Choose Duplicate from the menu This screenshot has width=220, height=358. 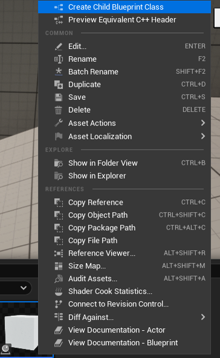click(125, 84)
